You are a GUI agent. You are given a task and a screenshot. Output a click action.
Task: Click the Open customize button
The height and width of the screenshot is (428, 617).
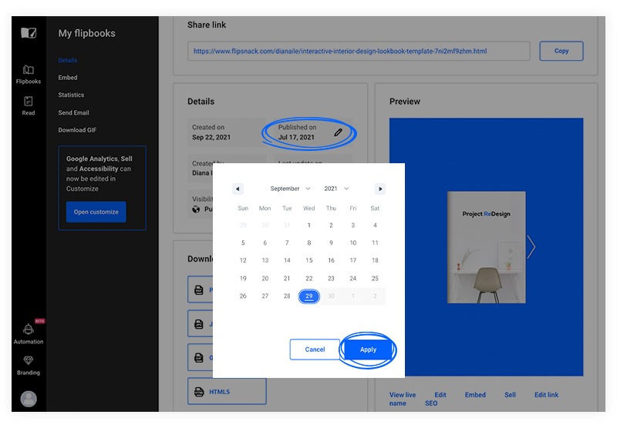[x=96, y=212]
